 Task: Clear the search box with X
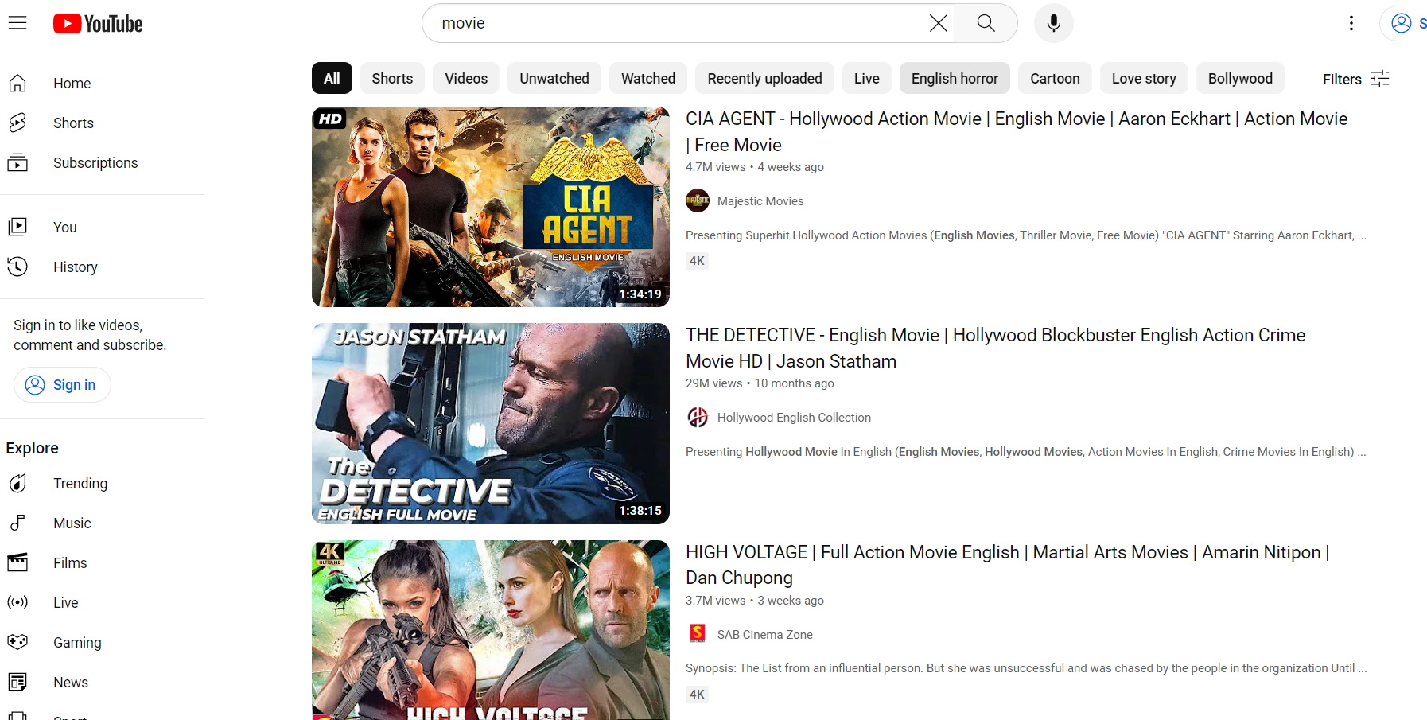point(939,23)
